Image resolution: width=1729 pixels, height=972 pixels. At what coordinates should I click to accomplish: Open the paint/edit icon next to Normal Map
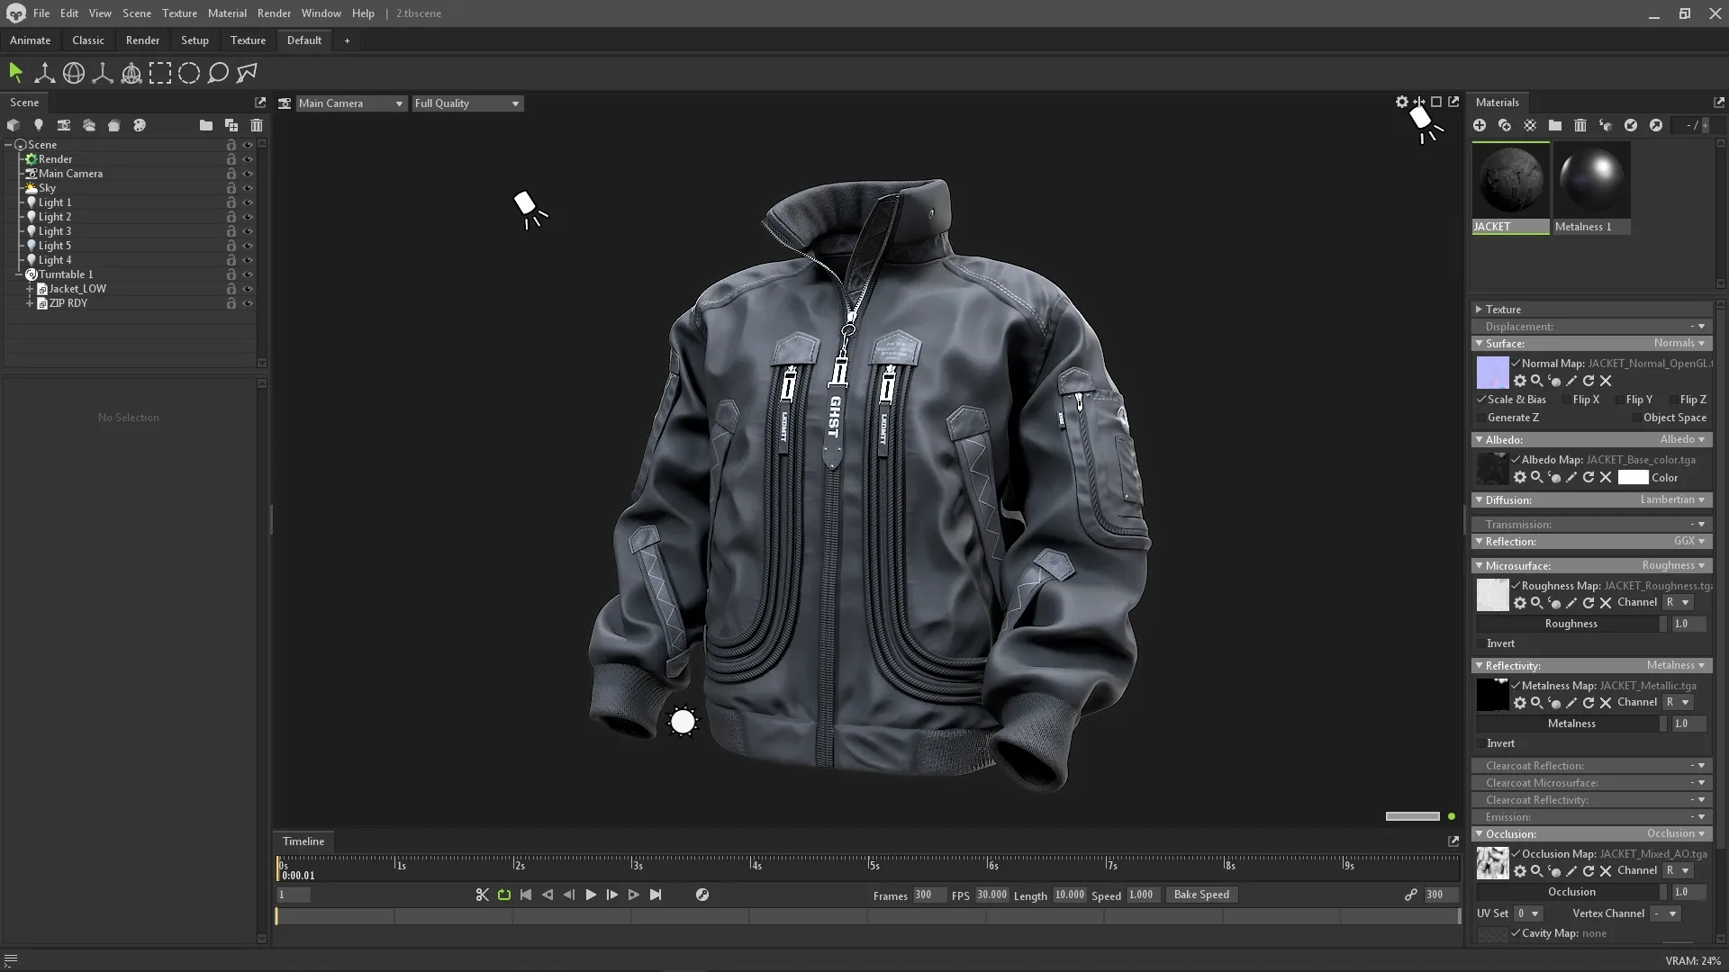click(1570, 381)
